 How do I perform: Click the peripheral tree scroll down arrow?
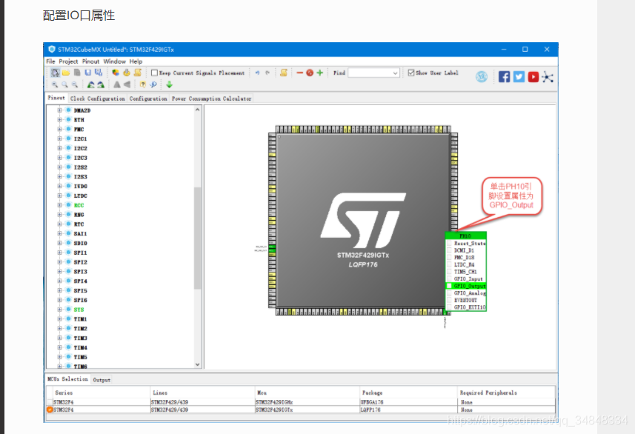coord(198,364)
